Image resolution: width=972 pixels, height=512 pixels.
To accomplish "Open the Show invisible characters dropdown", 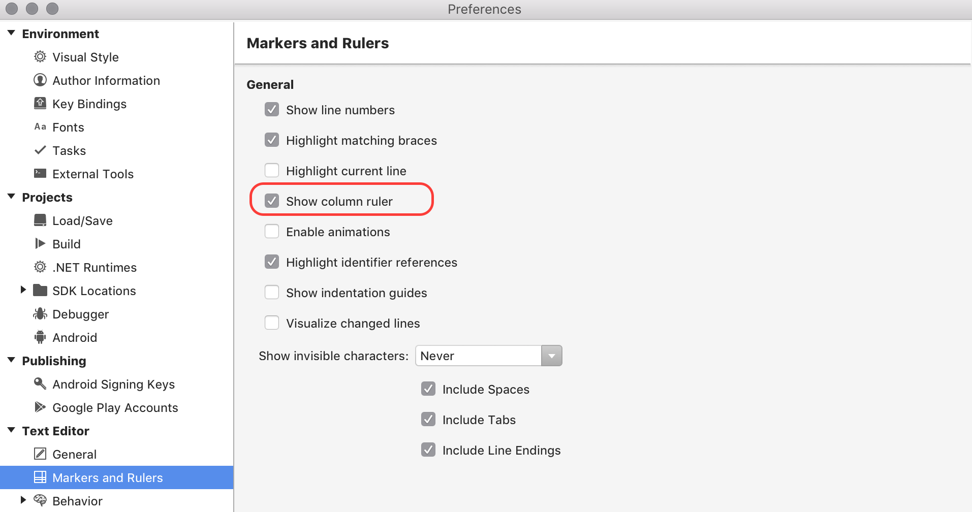I will (551, 356).
